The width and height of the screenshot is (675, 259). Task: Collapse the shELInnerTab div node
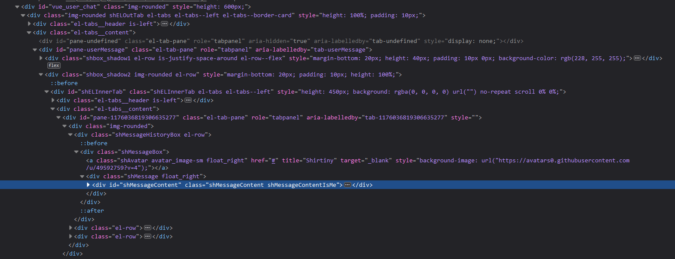47,92
